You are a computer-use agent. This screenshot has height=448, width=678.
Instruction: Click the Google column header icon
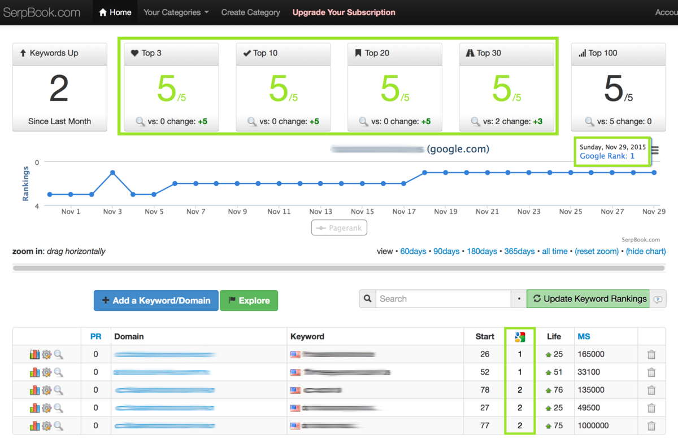pyautogui.click(x=520, y=337)
